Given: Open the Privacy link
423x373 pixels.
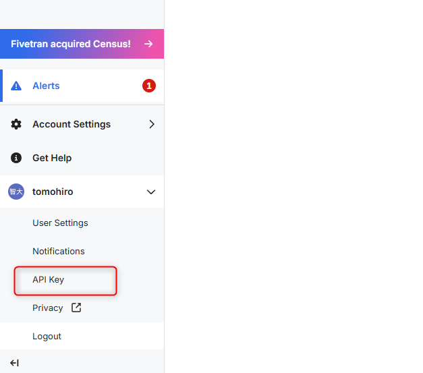Looking at the screenshot, I should coord(47,308).
